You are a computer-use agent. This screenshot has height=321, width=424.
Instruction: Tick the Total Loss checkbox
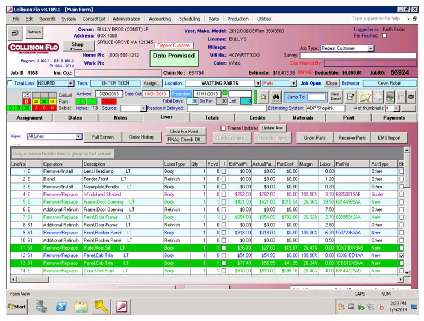pos(10,83)
